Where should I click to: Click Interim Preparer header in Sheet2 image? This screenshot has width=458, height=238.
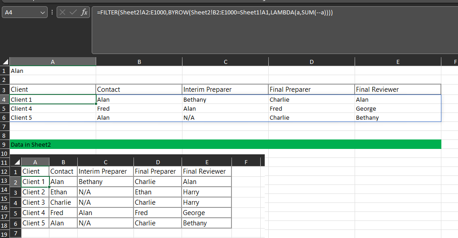[106, 171]
